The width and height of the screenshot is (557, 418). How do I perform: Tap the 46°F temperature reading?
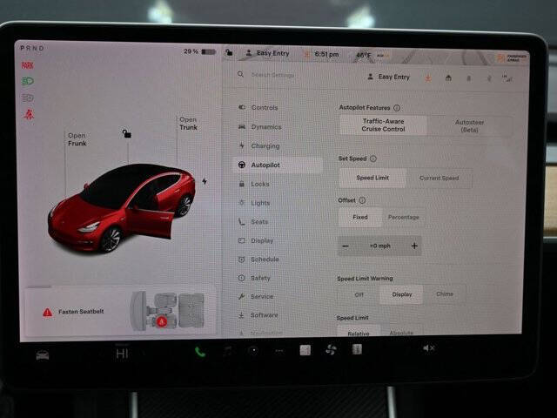point(363,55)
